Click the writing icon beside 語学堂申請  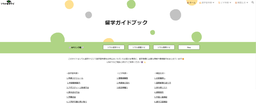tap(200, 2)
